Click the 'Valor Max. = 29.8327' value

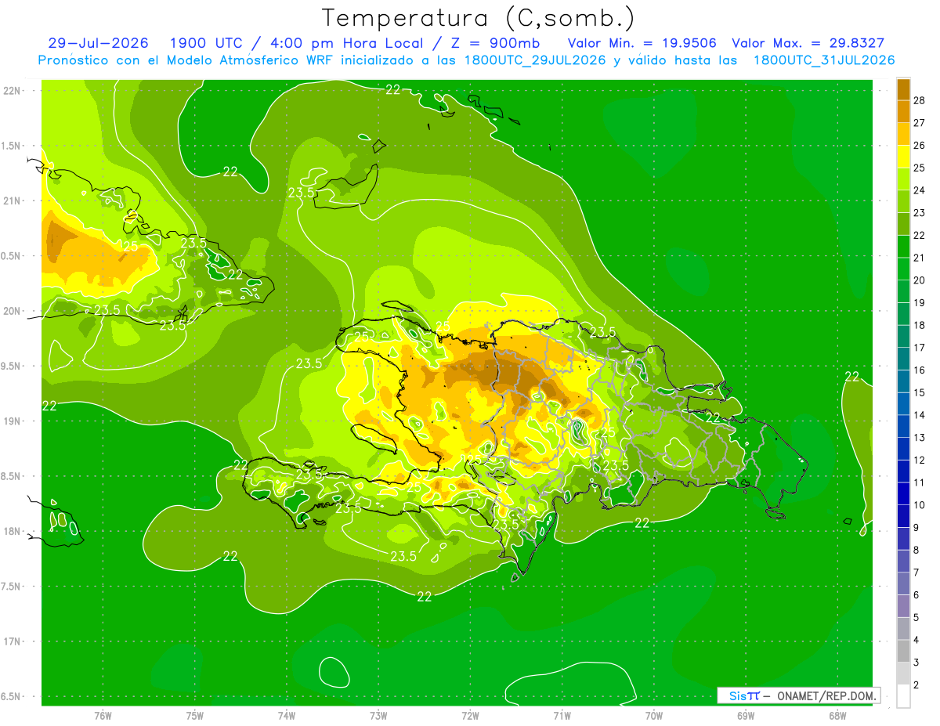808,43
